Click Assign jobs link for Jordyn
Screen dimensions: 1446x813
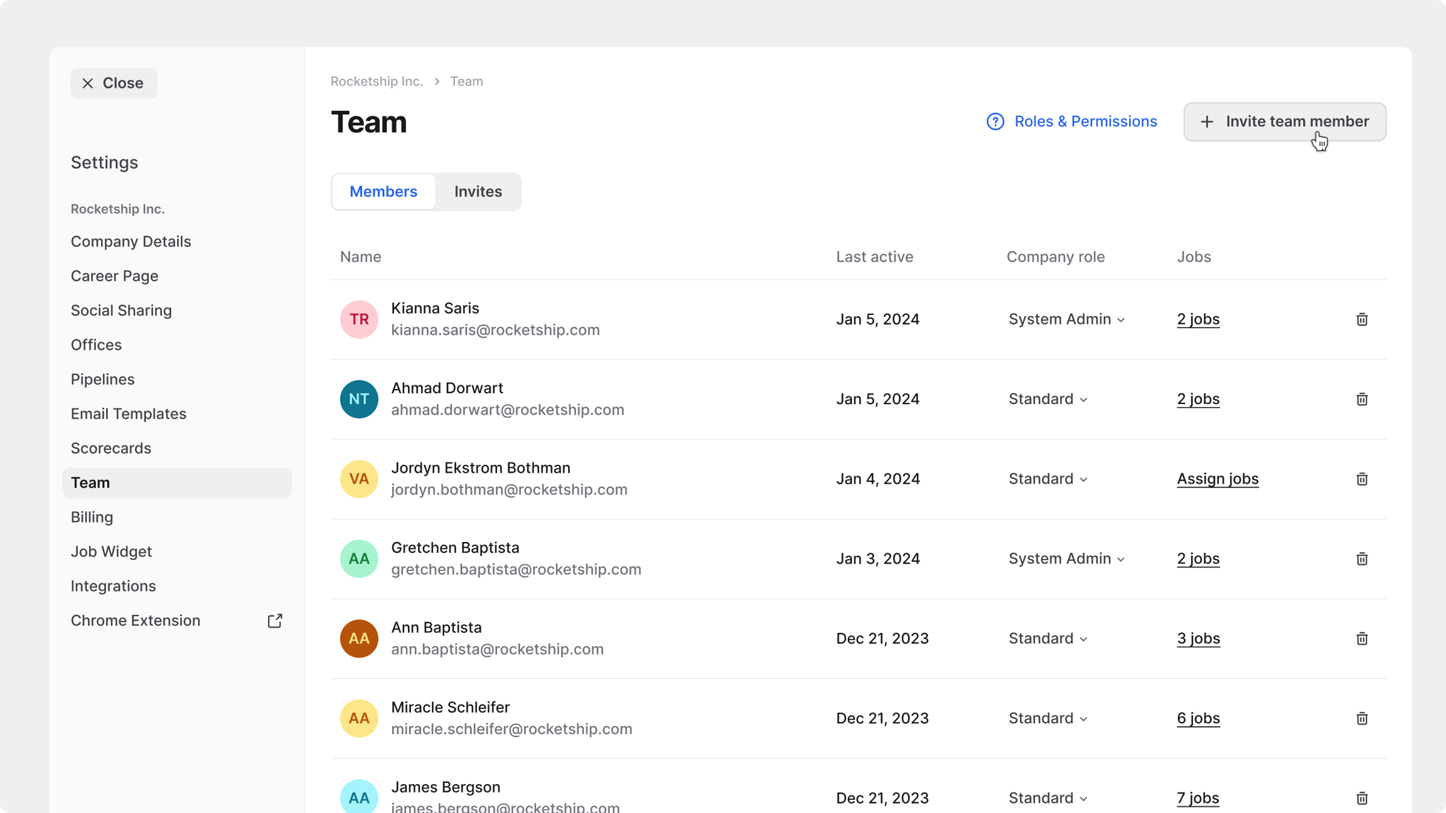pyautogui.click(x=1217, y=479)
